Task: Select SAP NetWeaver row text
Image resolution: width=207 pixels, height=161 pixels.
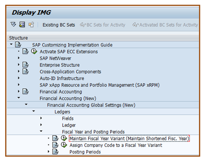Action: [x=55, y=58]
